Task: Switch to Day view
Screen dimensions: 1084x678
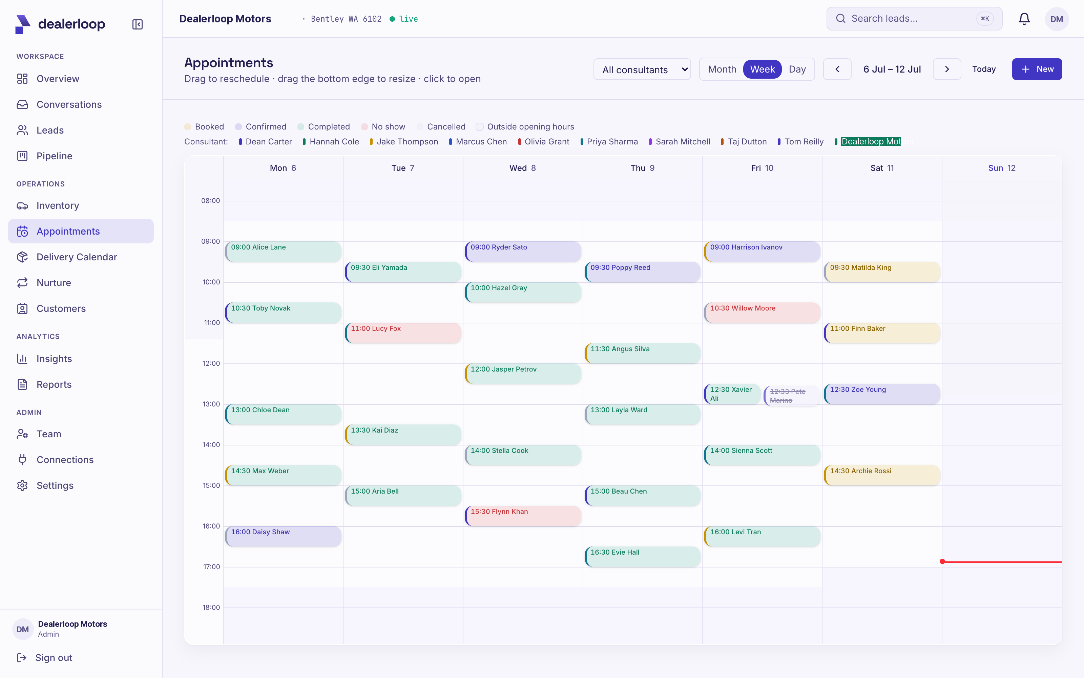Action: [797, 69]
